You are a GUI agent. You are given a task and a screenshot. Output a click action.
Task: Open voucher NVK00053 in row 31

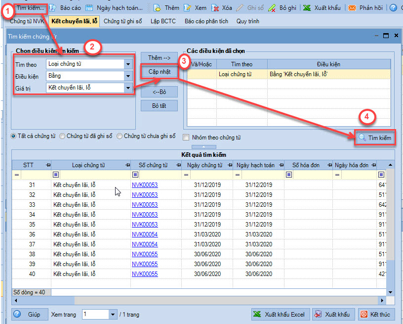point(145,185)
